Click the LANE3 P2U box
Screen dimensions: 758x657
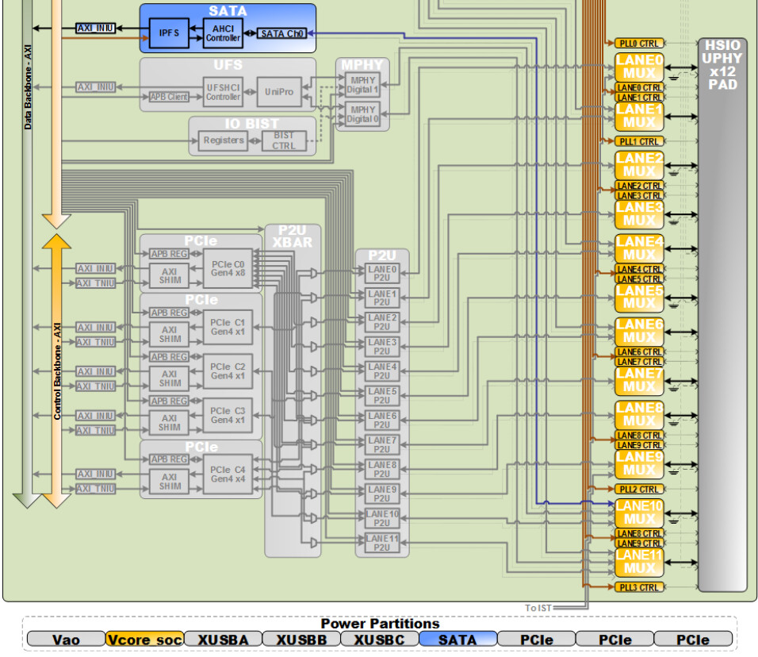tap(382, 347)
